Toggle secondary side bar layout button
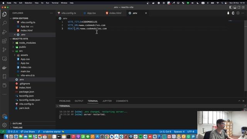Screen dimensions: 247x139 coord(239,7)
